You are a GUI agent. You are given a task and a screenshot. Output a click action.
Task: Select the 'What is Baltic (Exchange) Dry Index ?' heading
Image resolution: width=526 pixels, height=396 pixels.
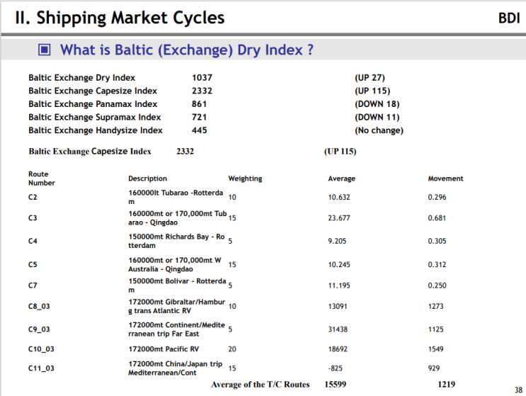(x=187, y=50)
